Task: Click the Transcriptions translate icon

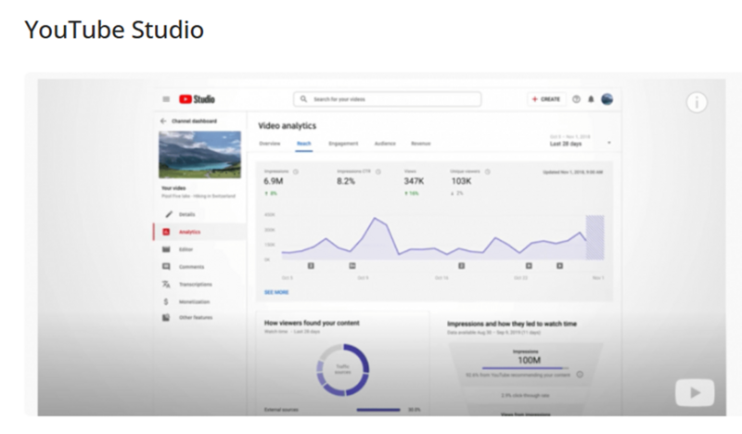Action: 166,285
